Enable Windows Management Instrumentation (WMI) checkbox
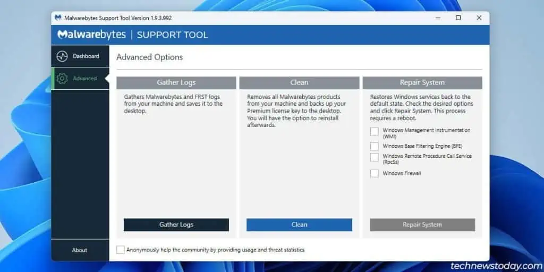 pyautogui.click(x=375, y=132)
